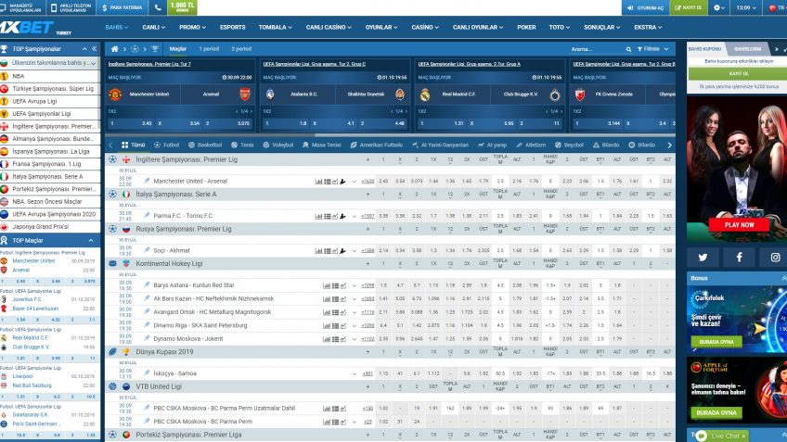Expand Kontinental Hokey Ligi plus button
The height and width of the screenshot is (442, 787).
tap(368, 263)
